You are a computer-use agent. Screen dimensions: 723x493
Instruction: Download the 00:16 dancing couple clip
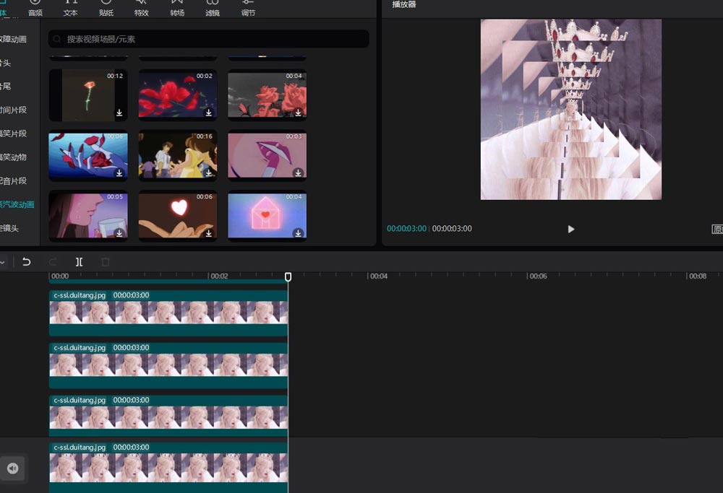click(x=209, y=173)
